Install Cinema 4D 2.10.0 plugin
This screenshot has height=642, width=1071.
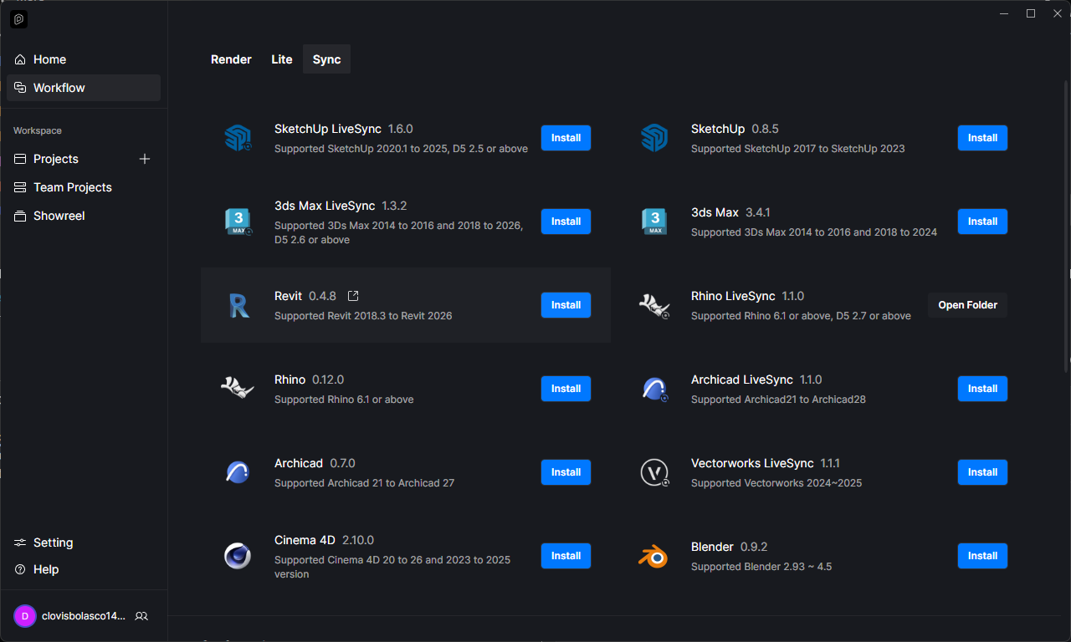[x=566, y=556]
